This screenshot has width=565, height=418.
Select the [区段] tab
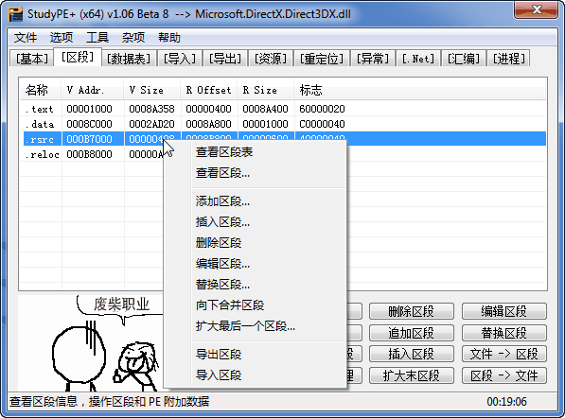pos(78,57)
